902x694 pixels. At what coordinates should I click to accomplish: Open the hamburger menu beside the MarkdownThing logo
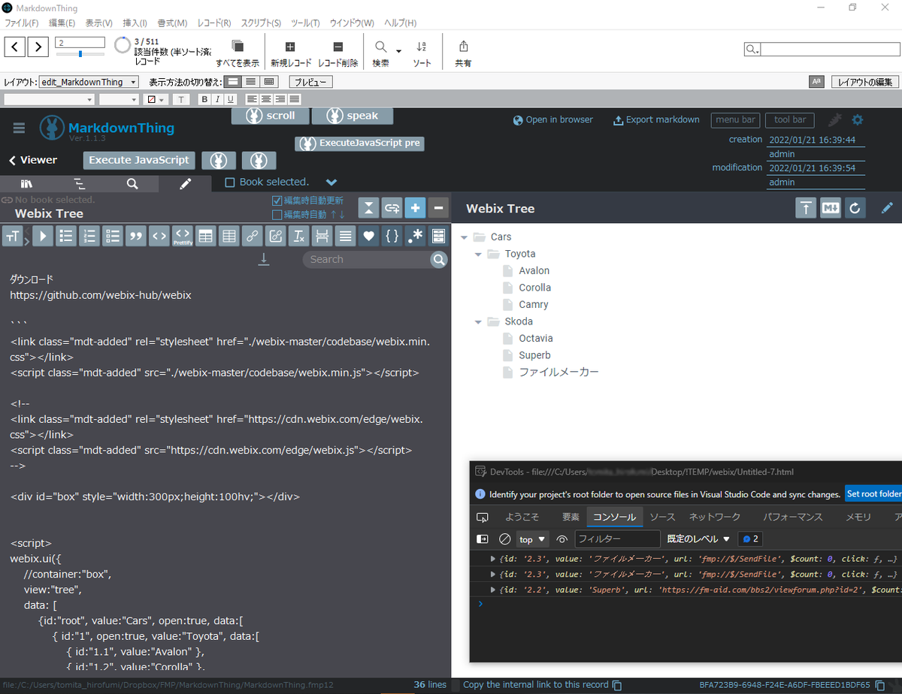20,128
